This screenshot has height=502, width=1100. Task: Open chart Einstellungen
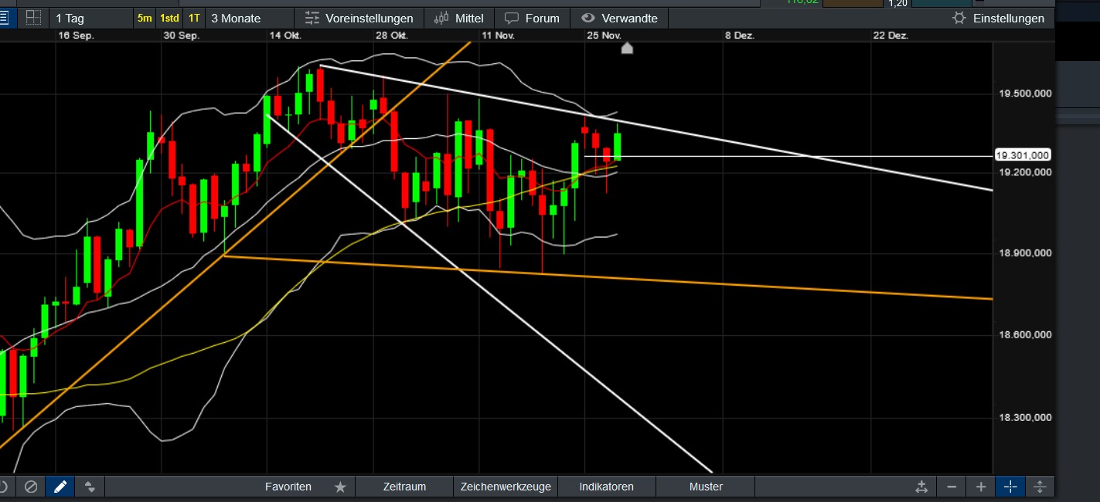[x=999, y=18]
